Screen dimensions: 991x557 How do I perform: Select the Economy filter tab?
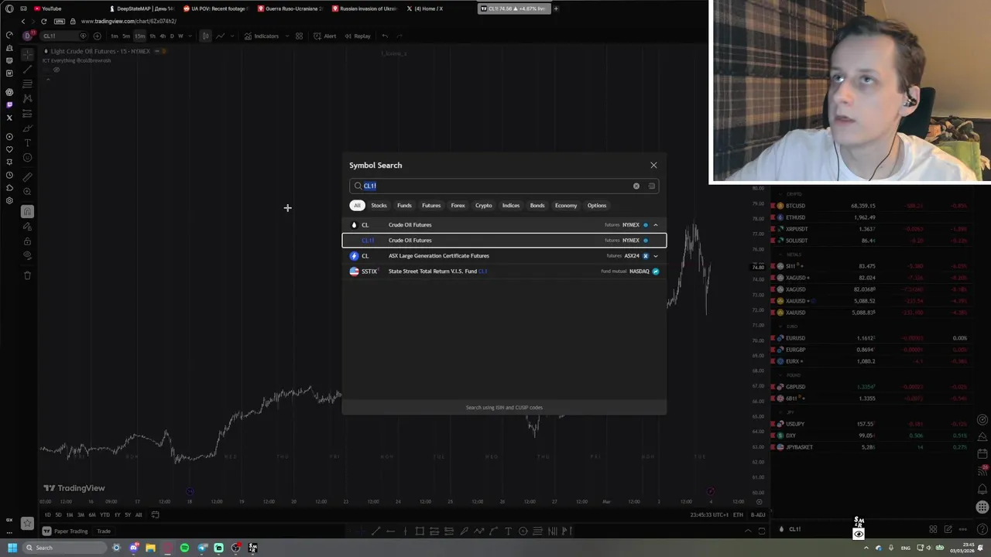click(x=566, y=205)
